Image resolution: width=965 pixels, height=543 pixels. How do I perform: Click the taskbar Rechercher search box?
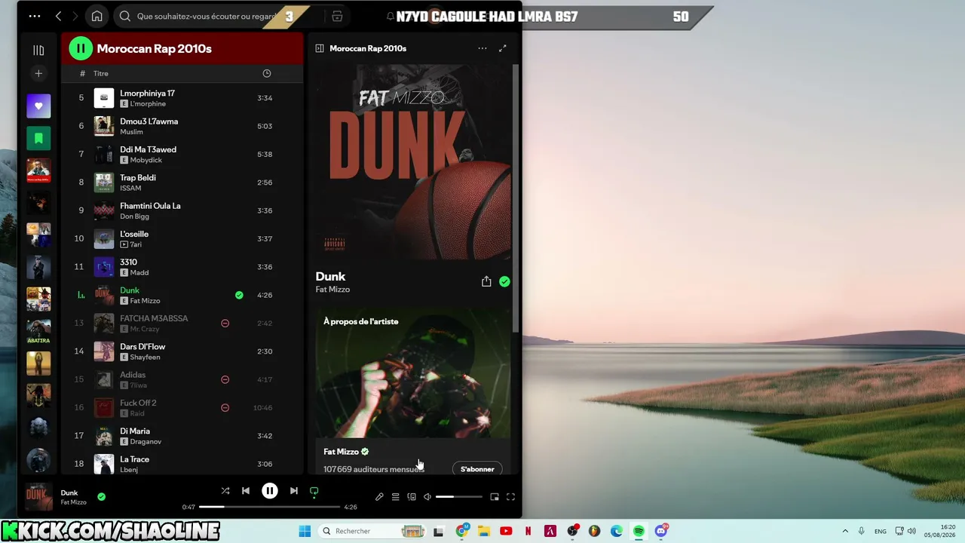(372, 531)
